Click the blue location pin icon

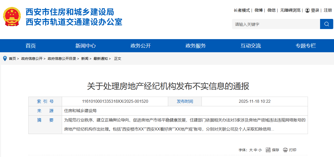coord(5,59)
